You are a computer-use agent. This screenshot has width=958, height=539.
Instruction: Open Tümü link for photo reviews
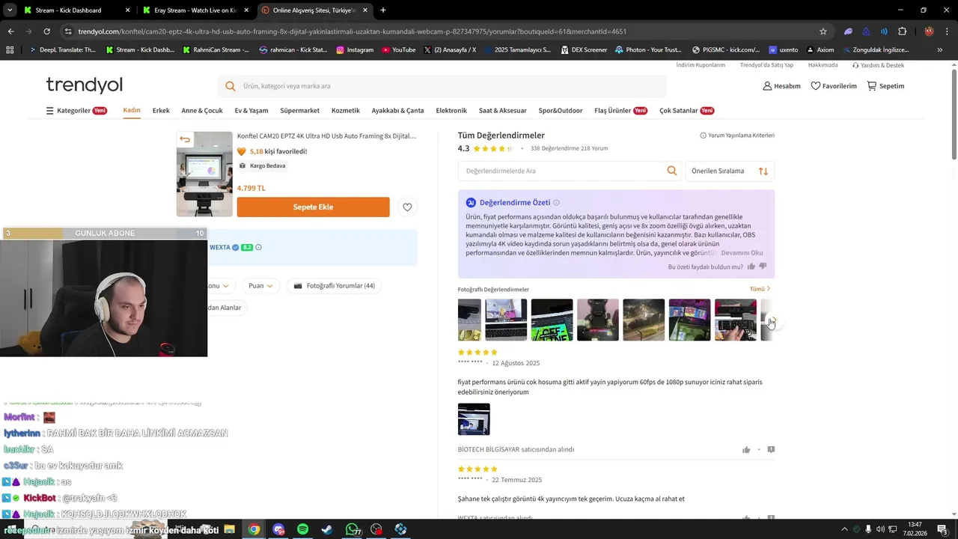point(760,289)
